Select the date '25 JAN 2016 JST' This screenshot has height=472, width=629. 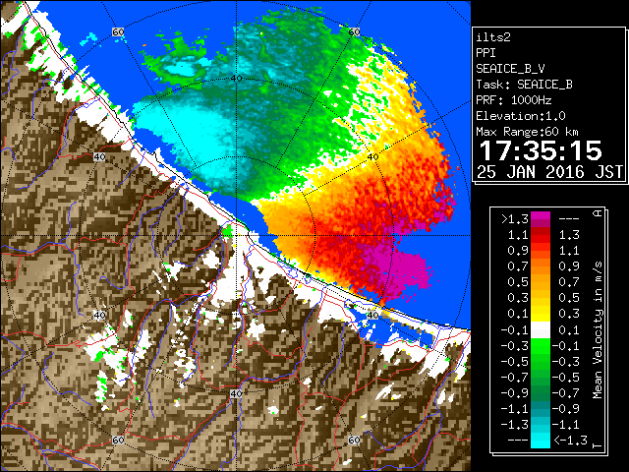coord(549,172)
